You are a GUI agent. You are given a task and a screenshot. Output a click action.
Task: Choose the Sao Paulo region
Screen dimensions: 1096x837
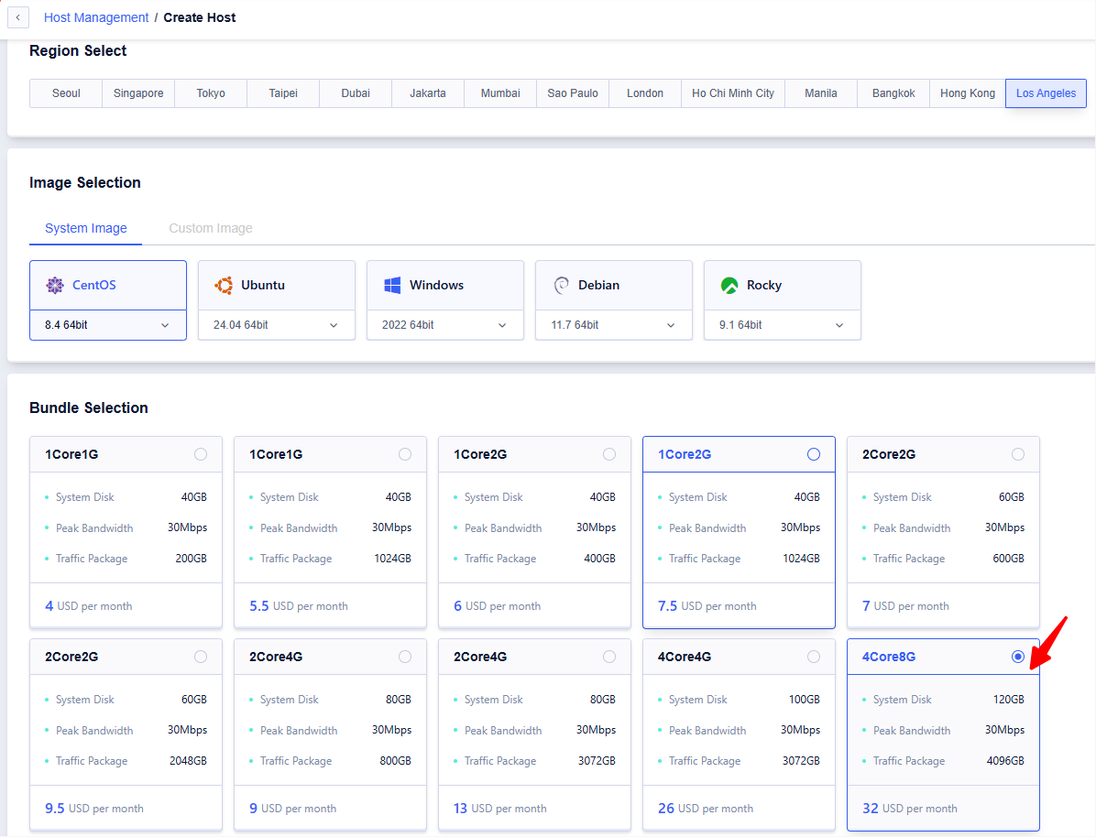573,93
